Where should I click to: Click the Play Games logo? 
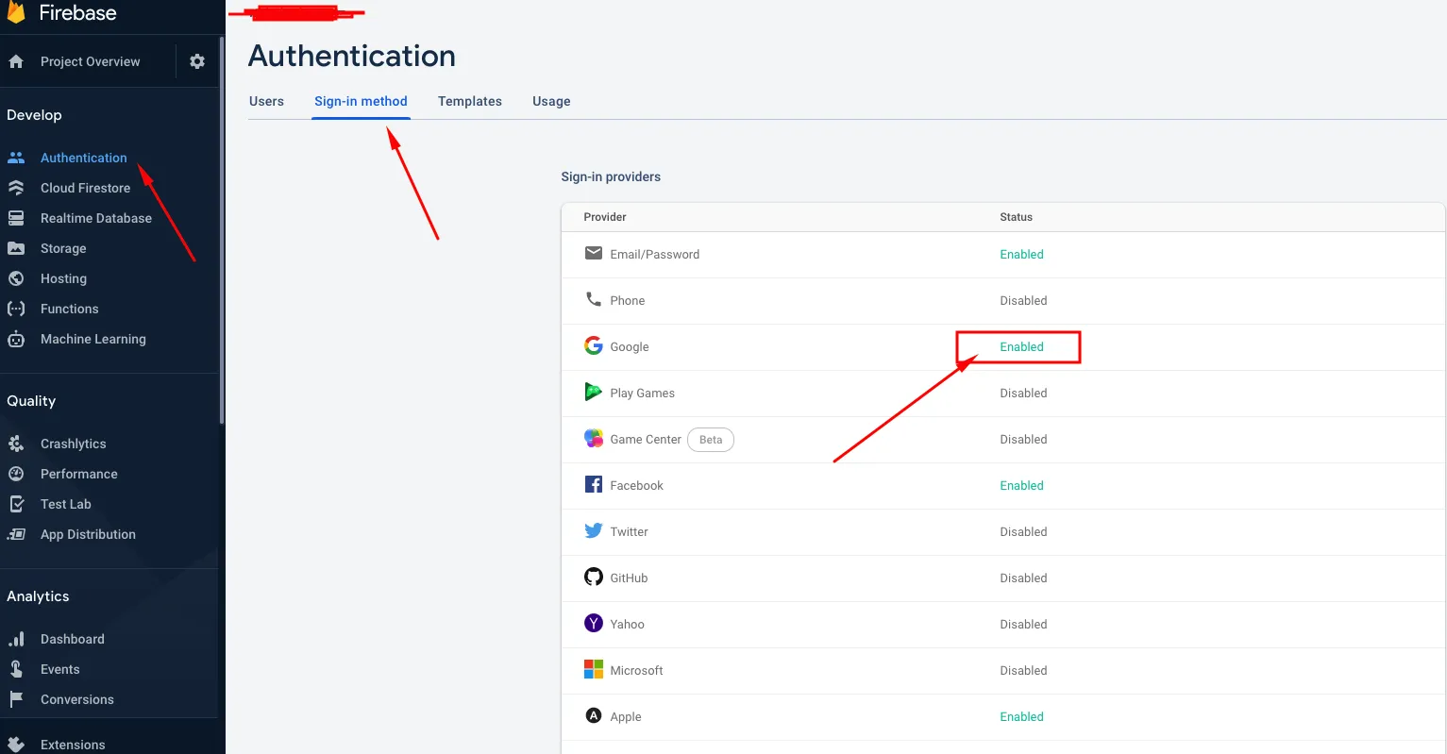(x=594, y=392)
